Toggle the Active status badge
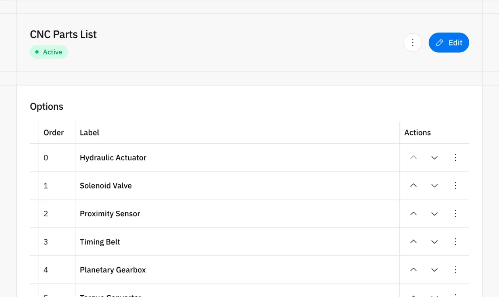This screenshot has height=297, width=499. pyautogui.click(x=49, y=52)
